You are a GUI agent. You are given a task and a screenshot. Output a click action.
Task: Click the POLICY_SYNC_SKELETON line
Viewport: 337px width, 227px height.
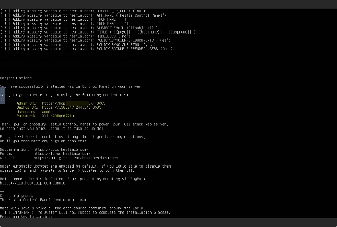pyautogui.click(x=78, y=45)
